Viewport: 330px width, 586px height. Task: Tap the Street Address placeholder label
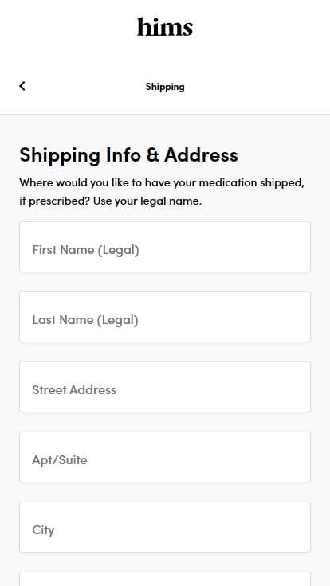(74, 390)
